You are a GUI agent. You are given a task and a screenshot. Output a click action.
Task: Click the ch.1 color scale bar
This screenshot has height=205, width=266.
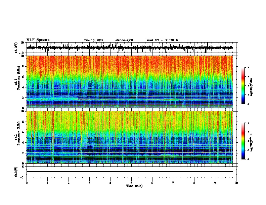pos(243,86)
